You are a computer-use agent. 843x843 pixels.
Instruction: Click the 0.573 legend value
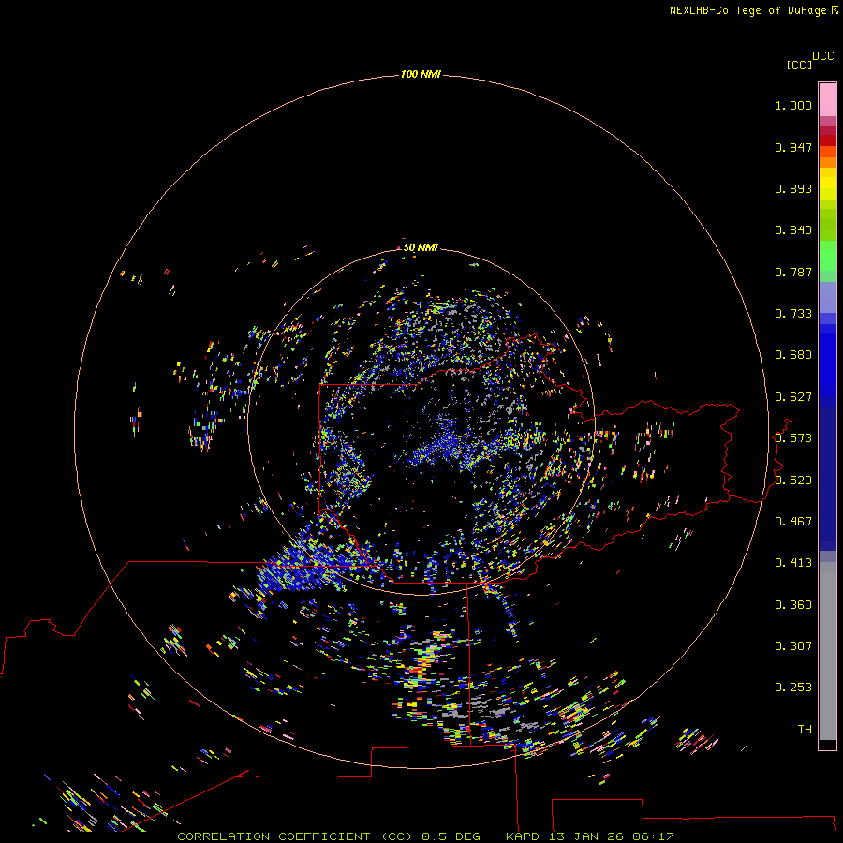(793, 438)
